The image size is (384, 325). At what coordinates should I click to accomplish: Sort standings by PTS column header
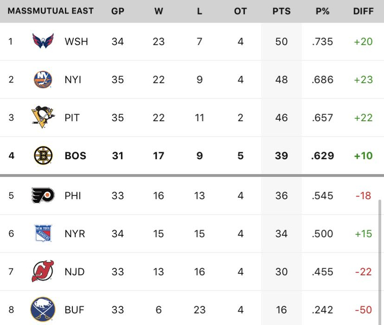coord(281,11)
